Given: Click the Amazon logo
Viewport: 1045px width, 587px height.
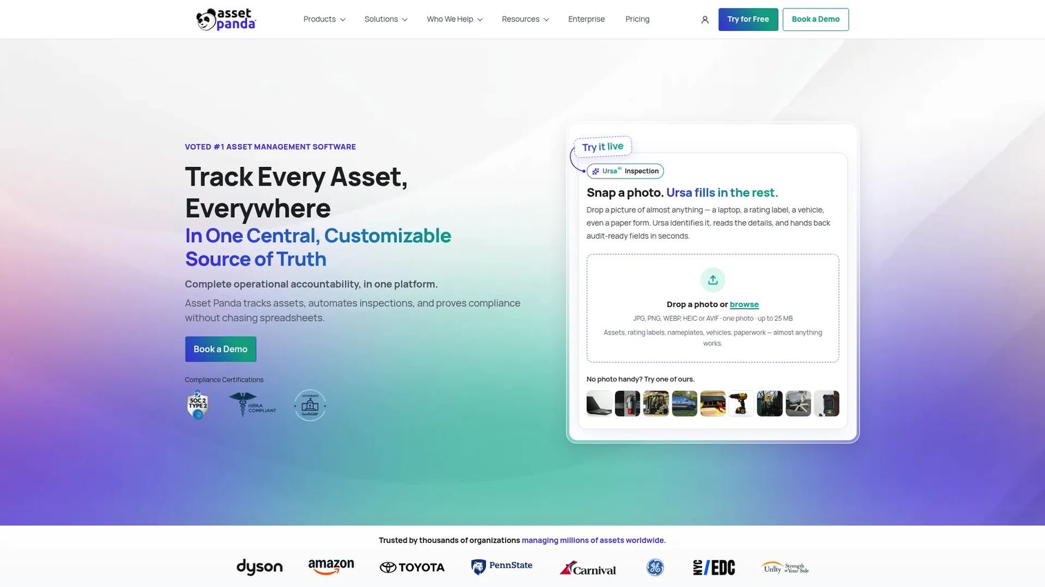Looking at the screenshot, I should click(x=331, y=567).
